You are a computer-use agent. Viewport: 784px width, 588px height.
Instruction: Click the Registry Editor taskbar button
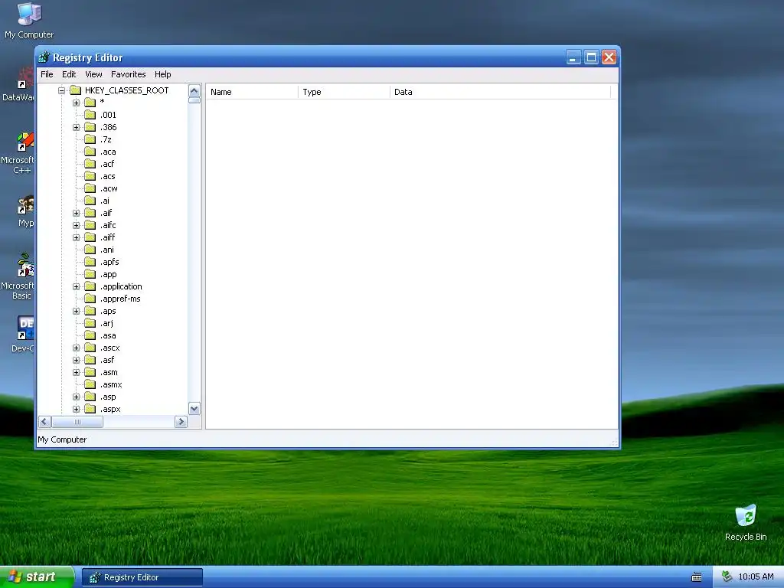pyautogui.click(x=142, y=577)
